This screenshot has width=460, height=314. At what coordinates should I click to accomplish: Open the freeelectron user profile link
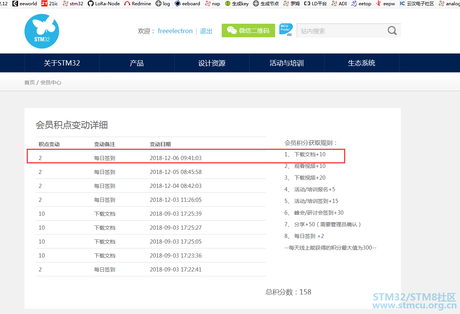pos(175,31)
